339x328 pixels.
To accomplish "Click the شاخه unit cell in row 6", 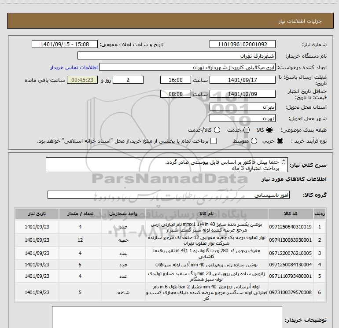I will 123,292.
